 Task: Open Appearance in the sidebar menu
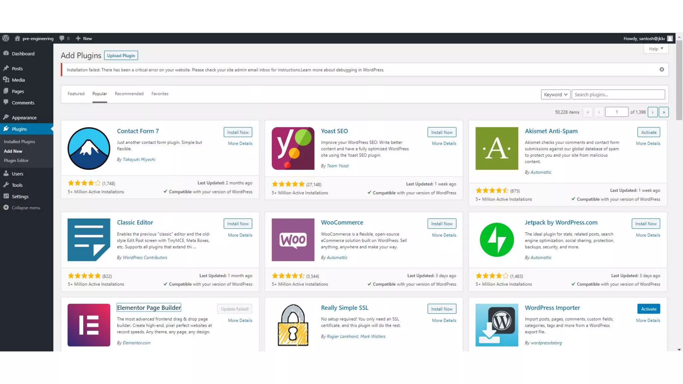tap(24, 118)
